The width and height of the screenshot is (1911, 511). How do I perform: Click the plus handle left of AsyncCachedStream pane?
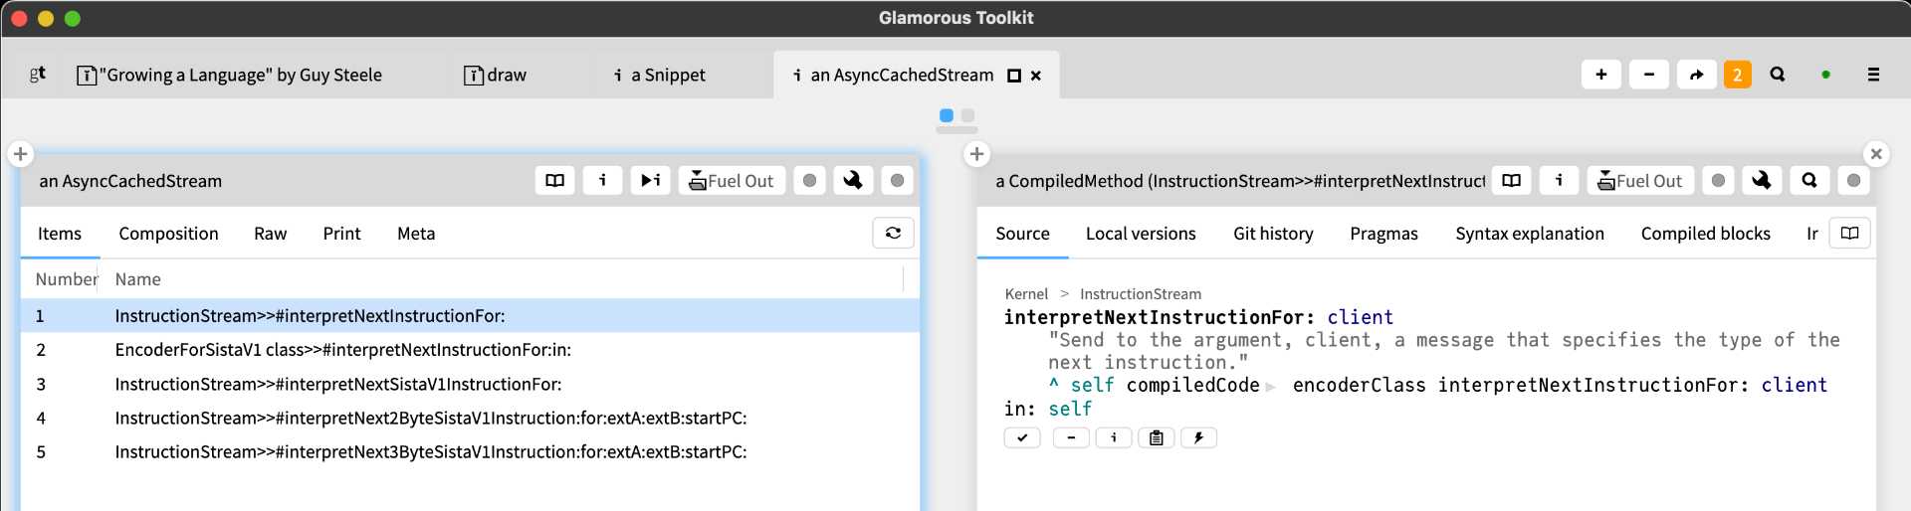point(20,154)
